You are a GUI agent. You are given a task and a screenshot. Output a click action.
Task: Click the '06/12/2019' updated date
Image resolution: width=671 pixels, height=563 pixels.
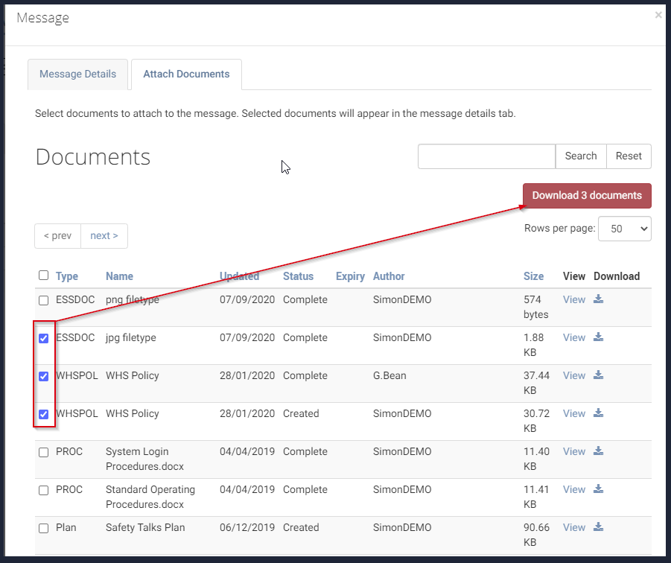coord(247,527)
